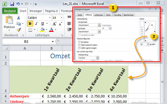This screenshot has height=104, width=167.
Task: Open the green Bestand button
Action: pos(10,11)
